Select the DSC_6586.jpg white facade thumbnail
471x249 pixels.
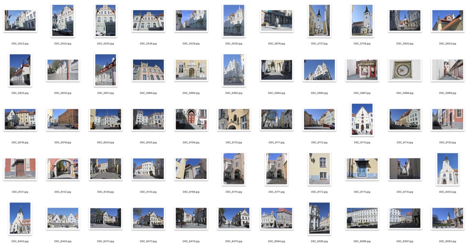click(x=362, y=218)
